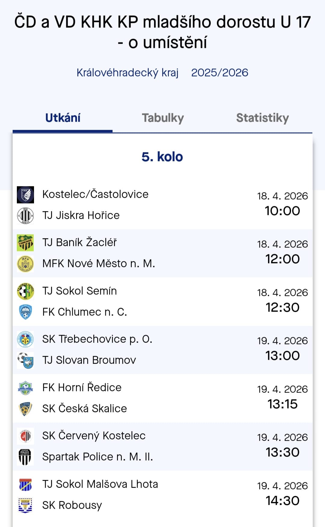Select the TJ Sokol Semín logo

tap(25, 291)
